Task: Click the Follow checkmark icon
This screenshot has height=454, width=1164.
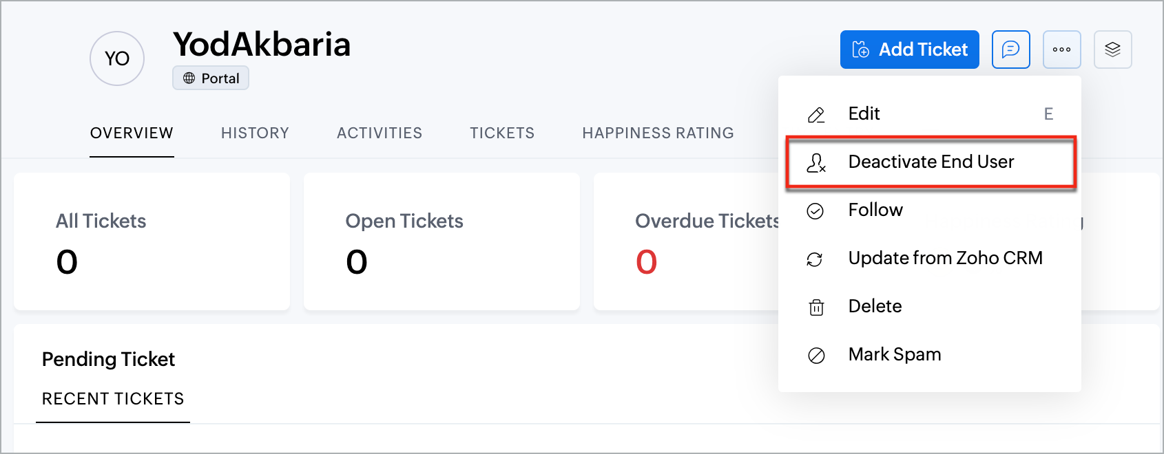Action: pyautogui.click(x=815, y=210)
